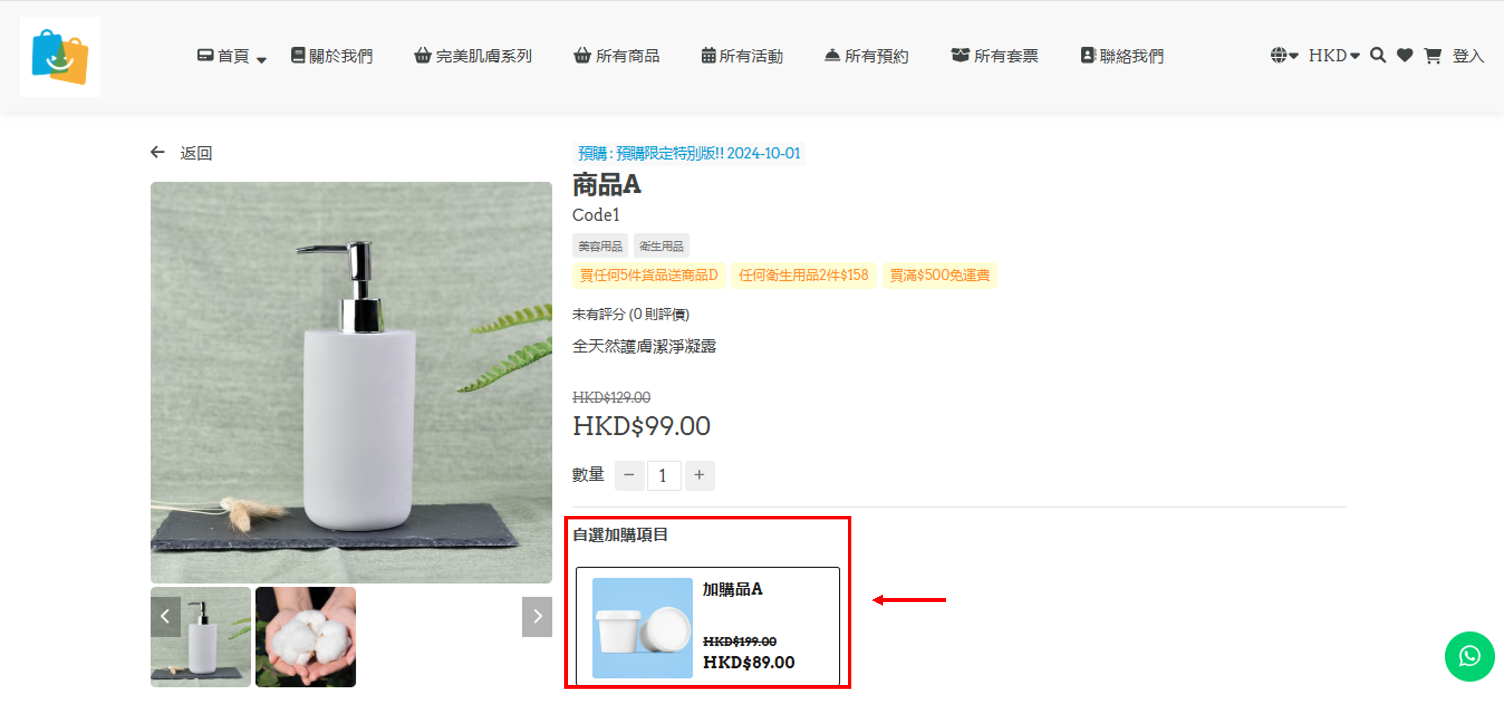Click the 買滿$500免運費 promotion tag
Viewport: 1504px width, 704px height.
939,276
